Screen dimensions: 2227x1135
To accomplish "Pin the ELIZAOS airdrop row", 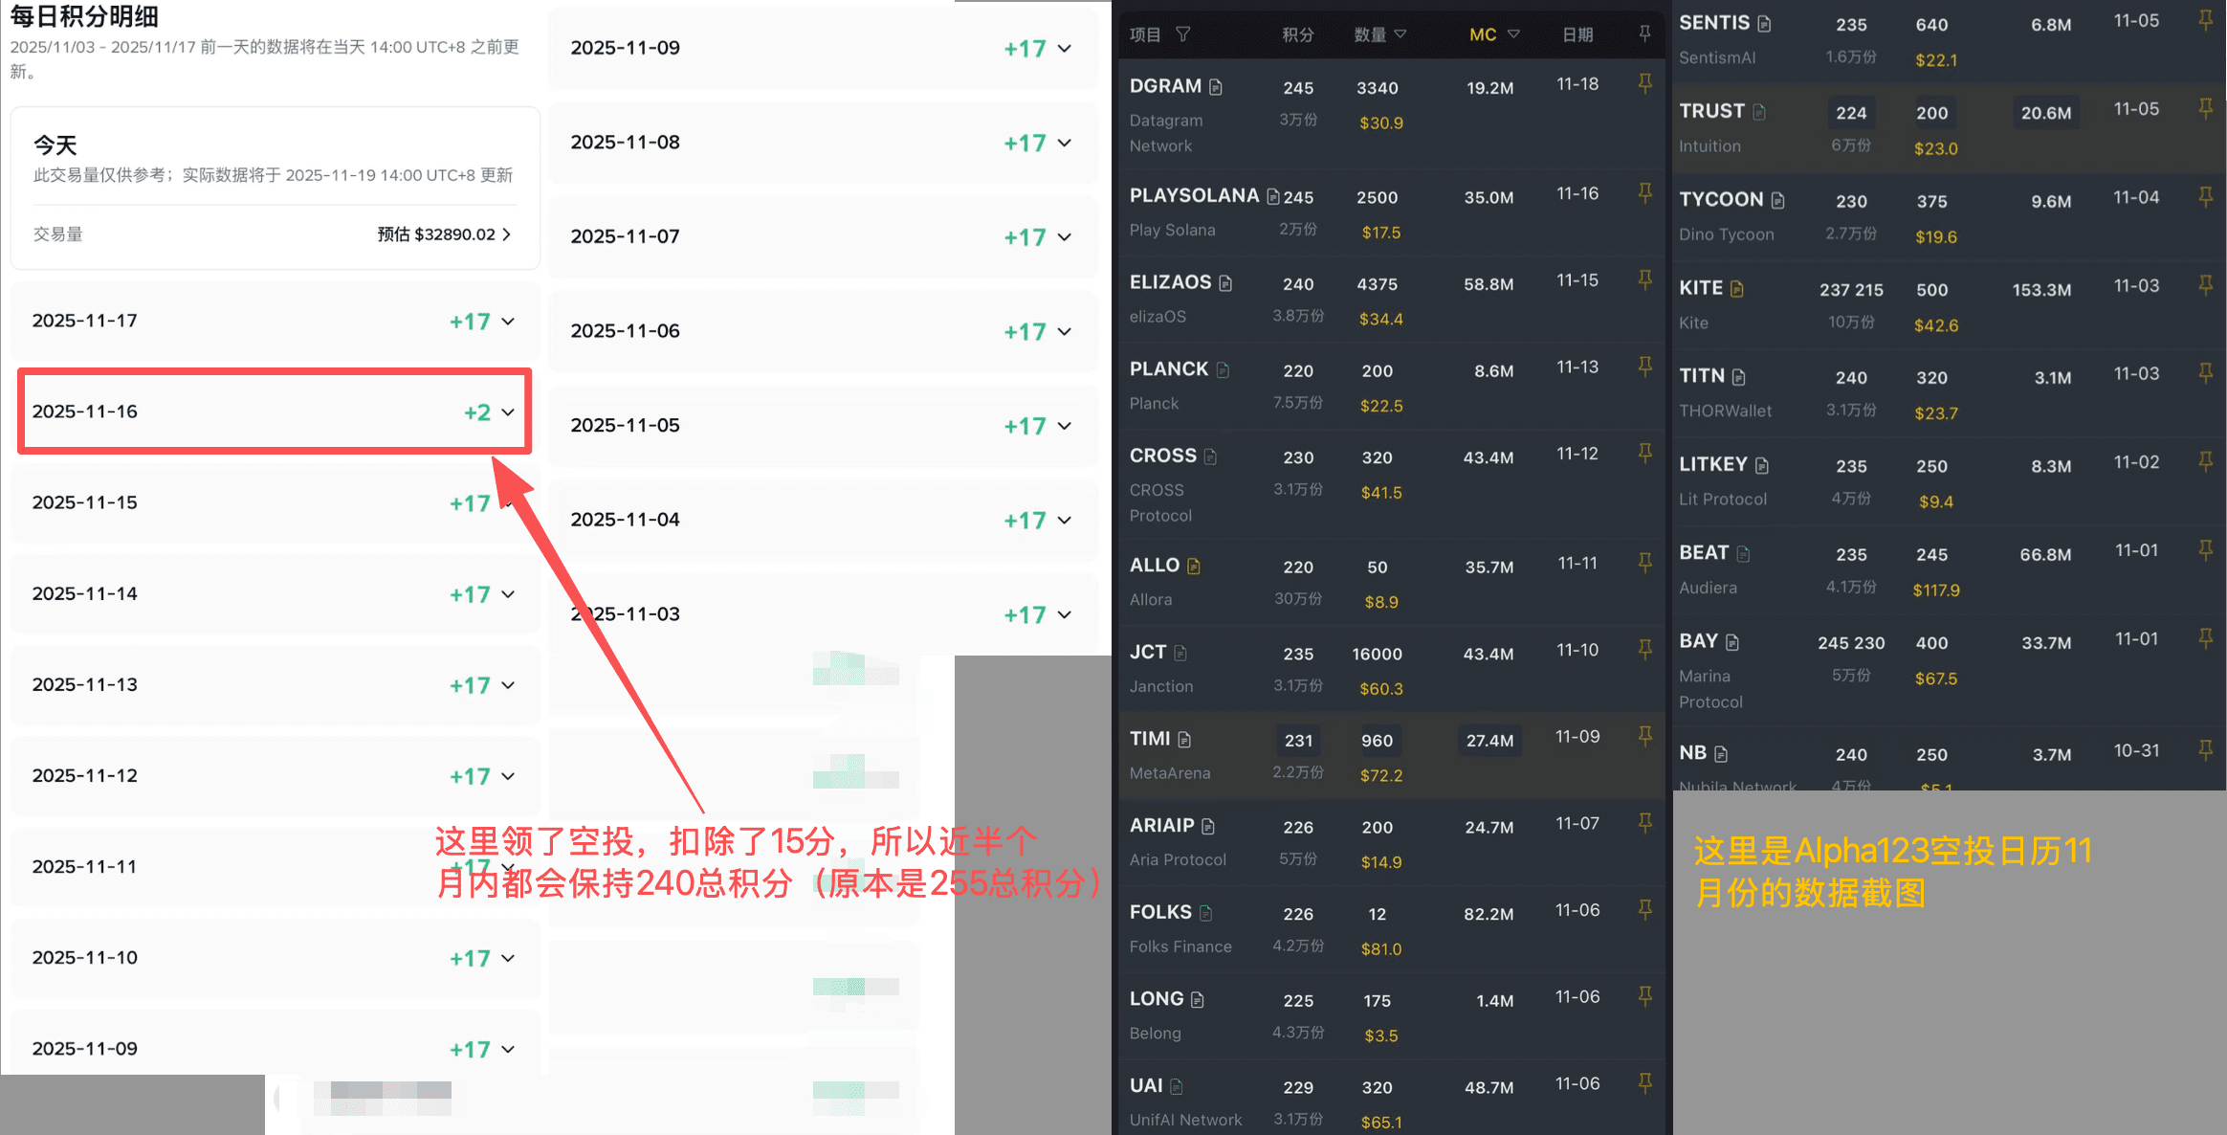I will (1644, 279).
